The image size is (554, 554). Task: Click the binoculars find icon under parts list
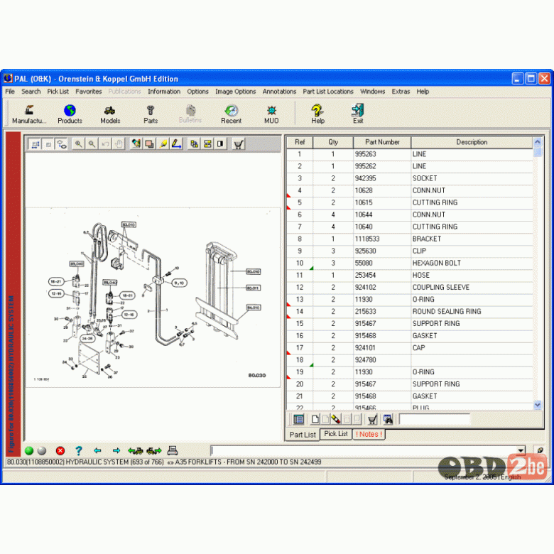388,419
